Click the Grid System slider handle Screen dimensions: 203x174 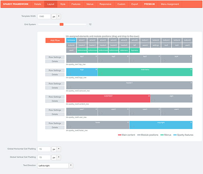tap(62, 24)
